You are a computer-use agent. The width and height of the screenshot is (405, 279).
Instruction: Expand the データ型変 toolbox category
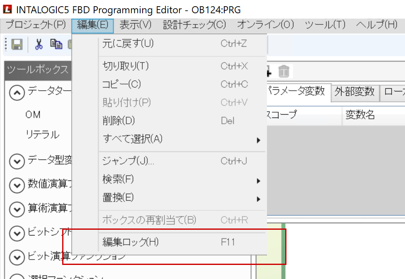click(x=17, y=161)
